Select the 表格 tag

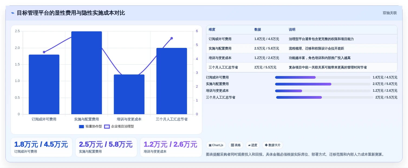click(236, 145)
